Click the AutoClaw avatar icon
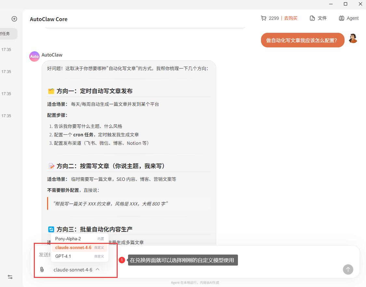Viewport: 366px width, 287px height. (x=34, y=56)
